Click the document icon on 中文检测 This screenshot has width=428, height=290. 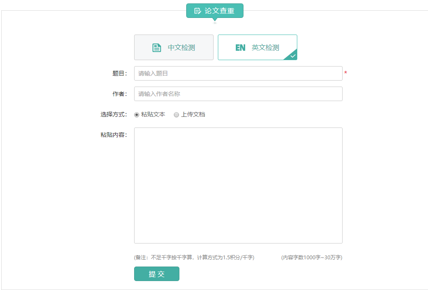point(157,48)
